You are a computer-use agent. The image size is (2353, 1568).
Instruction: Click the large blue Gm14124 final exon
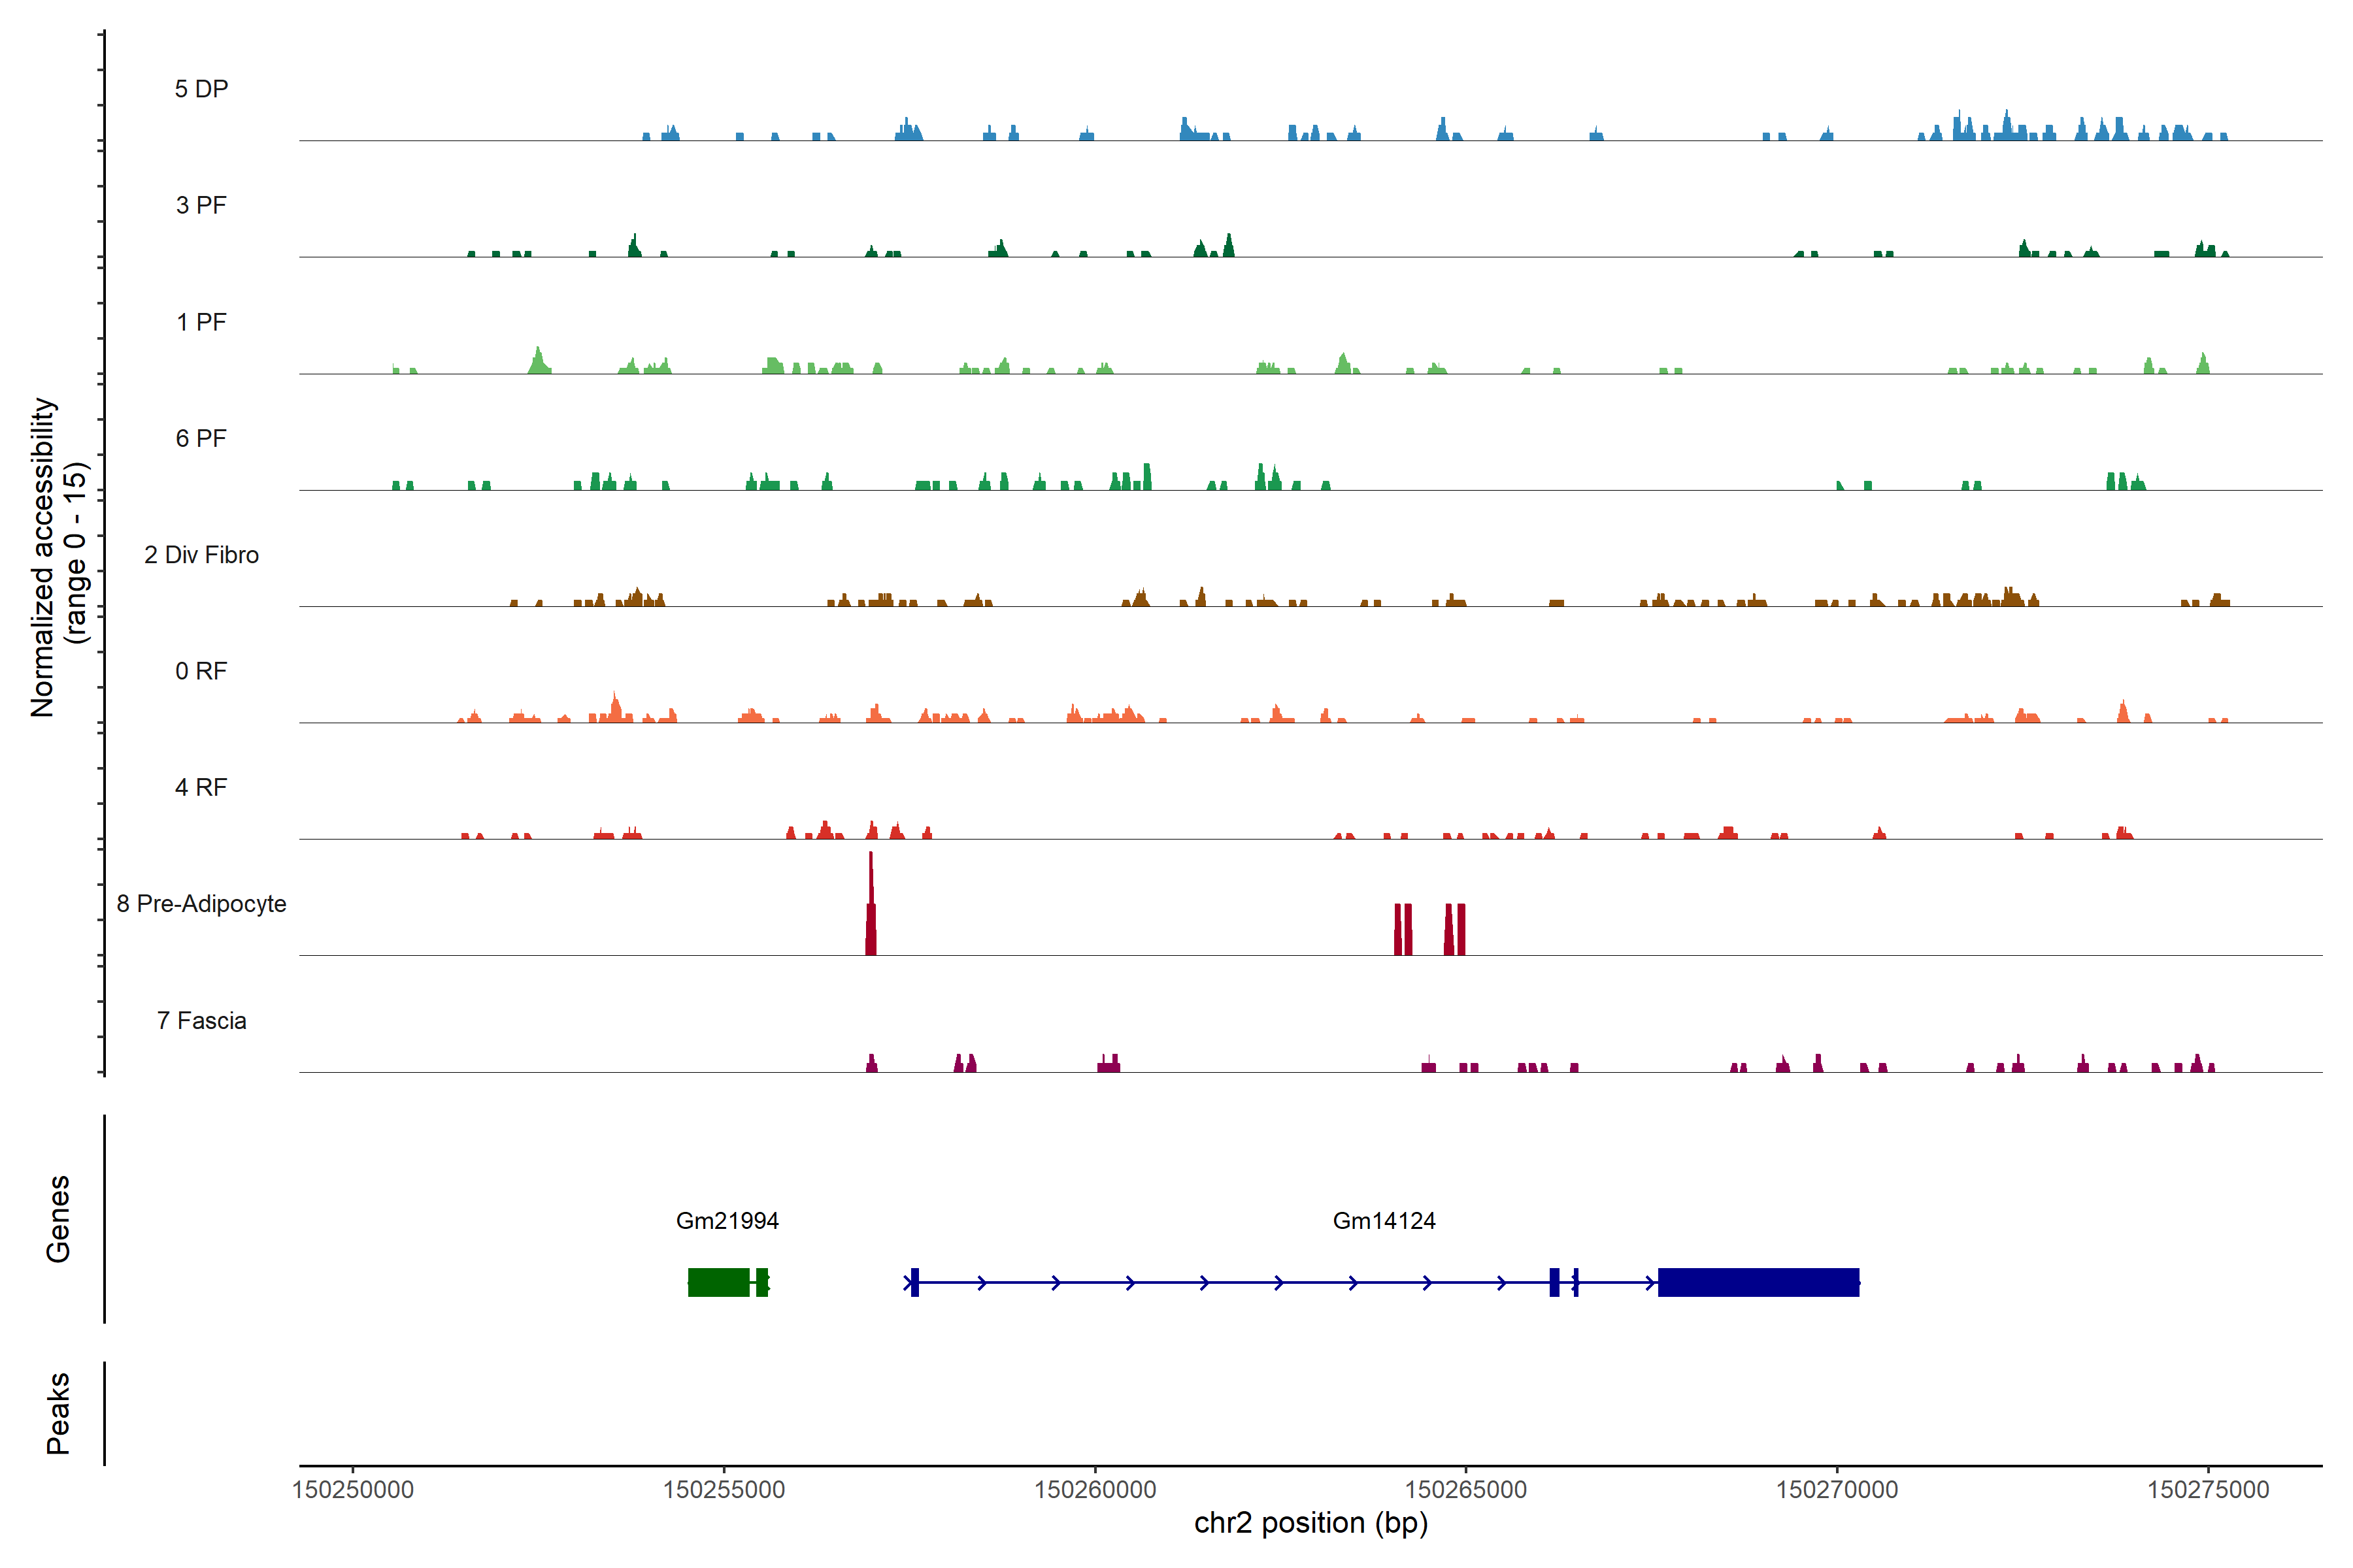(1758, 1282)
